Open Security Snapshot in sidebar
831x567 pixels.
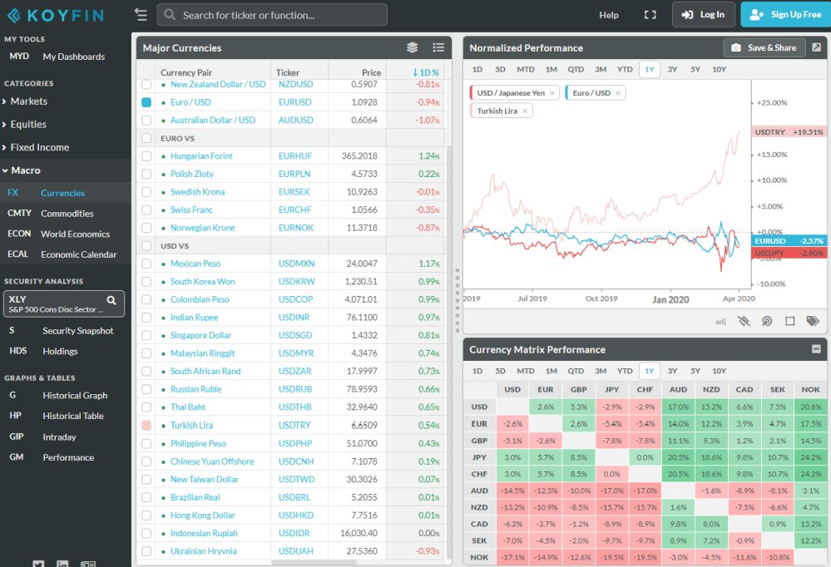78,331
